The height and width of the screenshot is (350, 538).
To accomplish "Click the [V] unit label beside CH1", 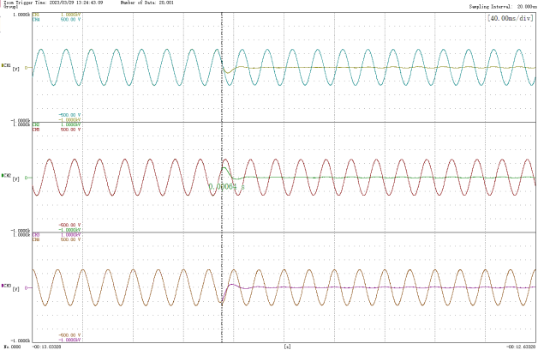I will [x=15, y=69].
